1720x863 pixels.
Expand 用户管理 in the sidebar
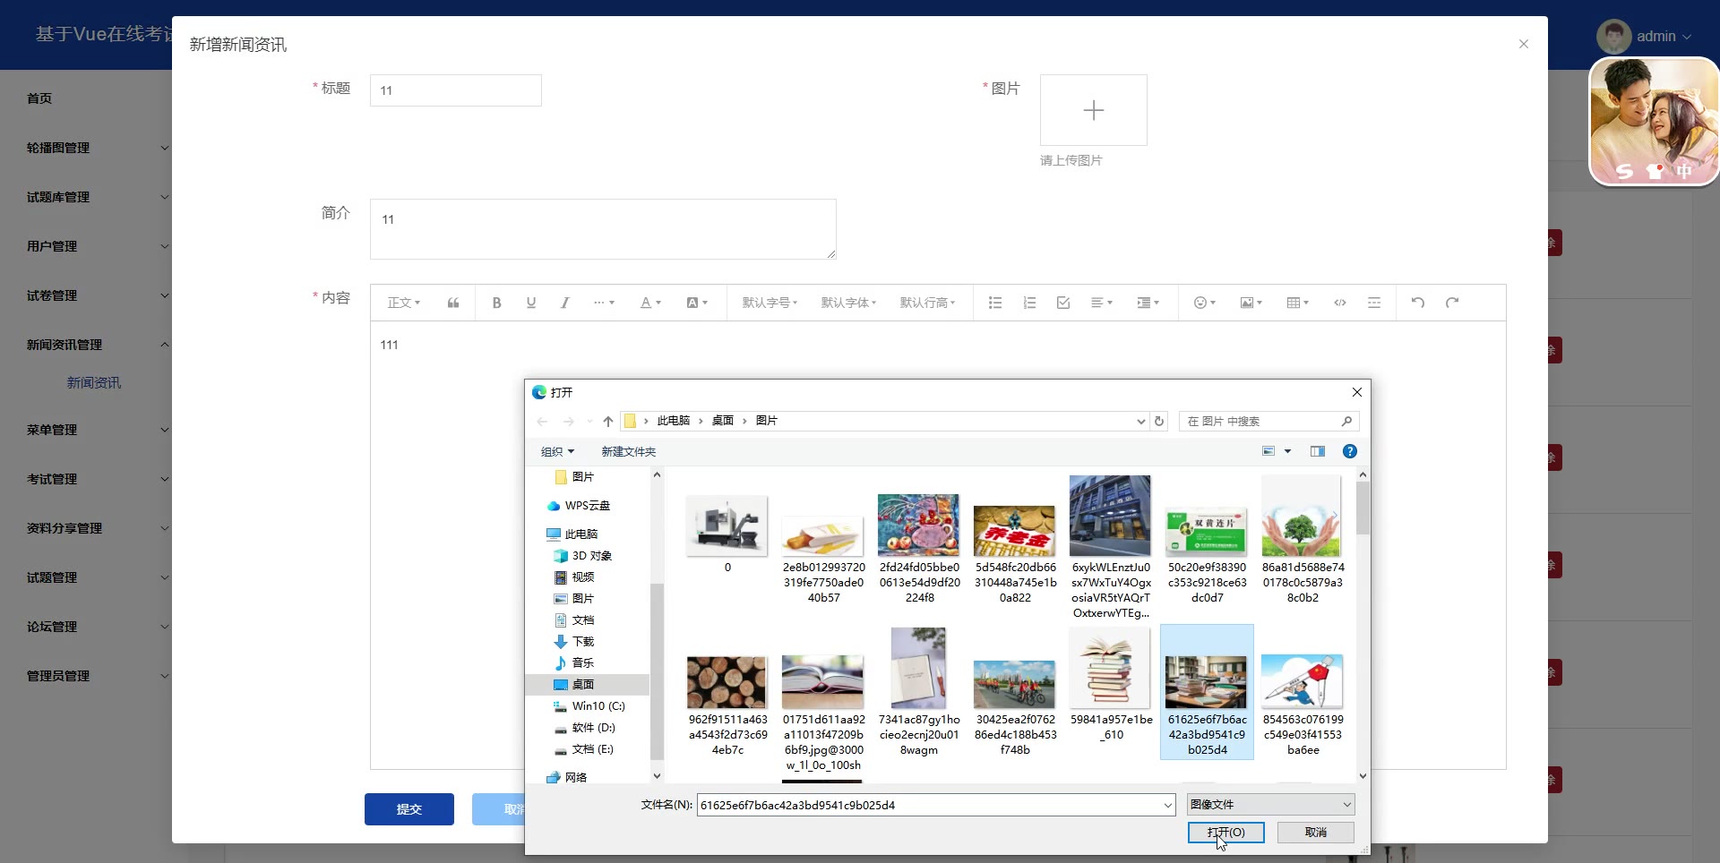coord(97,246)
